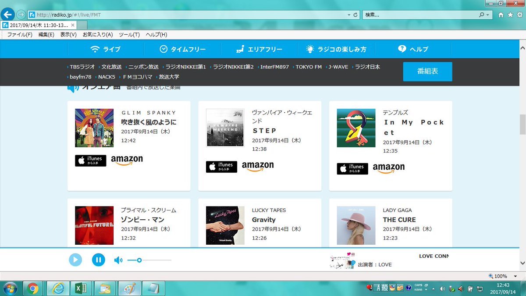Open the お気に入り(A) menu
This screenshot has width=526, height=296.
tap(98, 35)
